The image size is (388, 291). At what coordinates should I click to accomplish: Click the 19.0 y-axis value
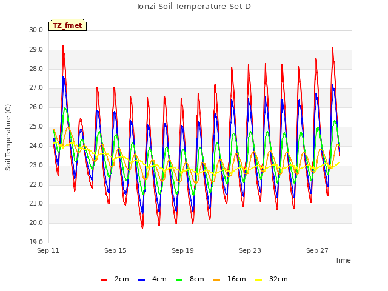[x=36, y=242]
